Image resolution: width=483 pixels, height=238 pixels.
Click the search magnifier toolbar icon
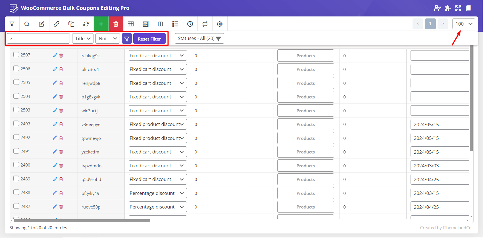pyautogui.click(x=27, y=24)
